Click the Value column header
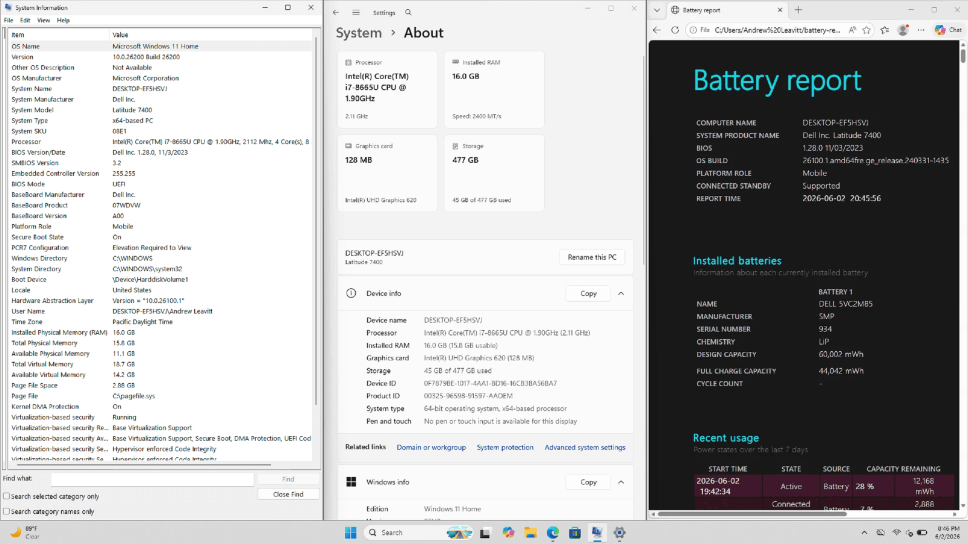The image size is (968, 544). [212, 34]
